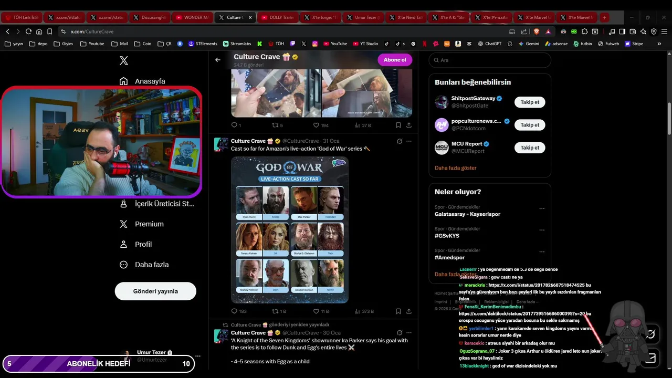Open Grok on the God of War post
672x378 pixels.
pyautogui.click(x=400, y=141)
